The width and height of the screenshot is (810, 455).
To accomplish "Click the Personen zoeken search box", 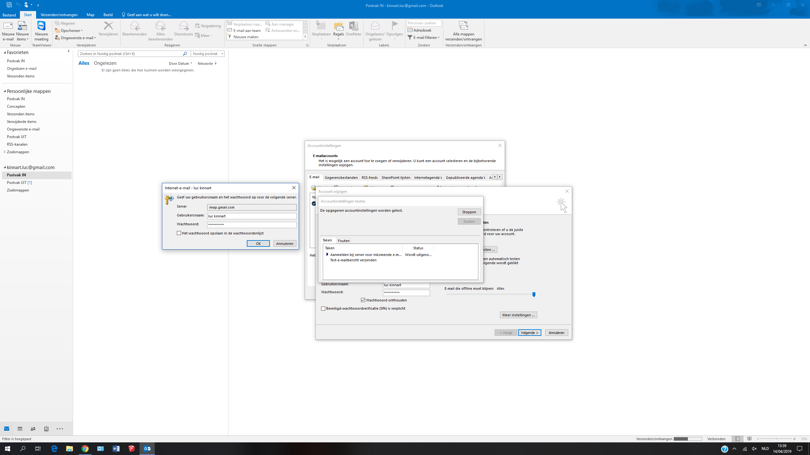I will pyautogui.click(x=424, y=23).
